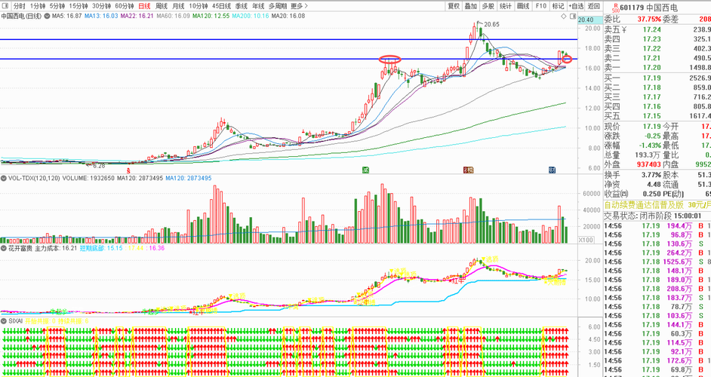Click the 复权 button
Viewport: 711px width, 377px height.
click(x=454, y=6)
